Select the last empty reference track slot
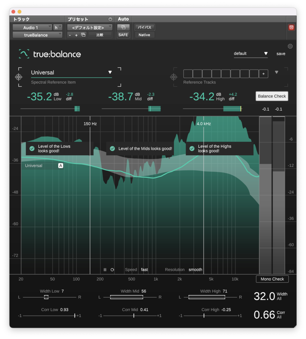The width and height of the screenshot is (306, 339). pos(254,74)
